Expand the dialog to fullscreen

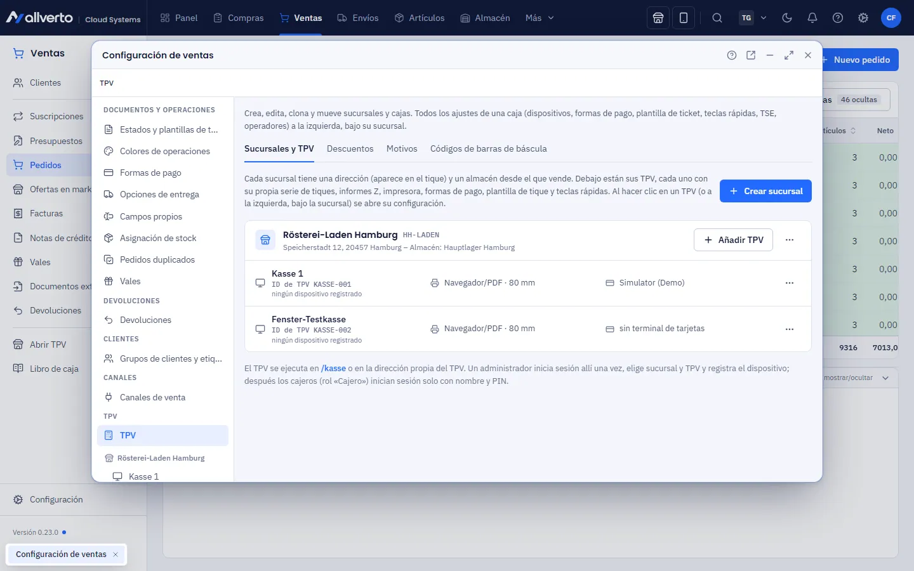(789, 55)
